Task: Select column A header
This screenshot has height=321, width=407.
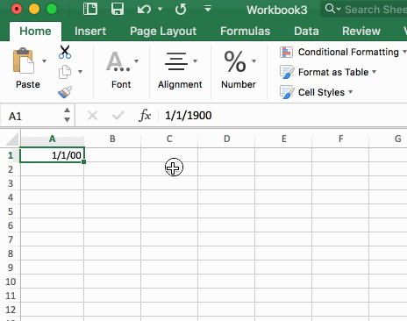Action: pyautogui.click(x=52, y=139)
